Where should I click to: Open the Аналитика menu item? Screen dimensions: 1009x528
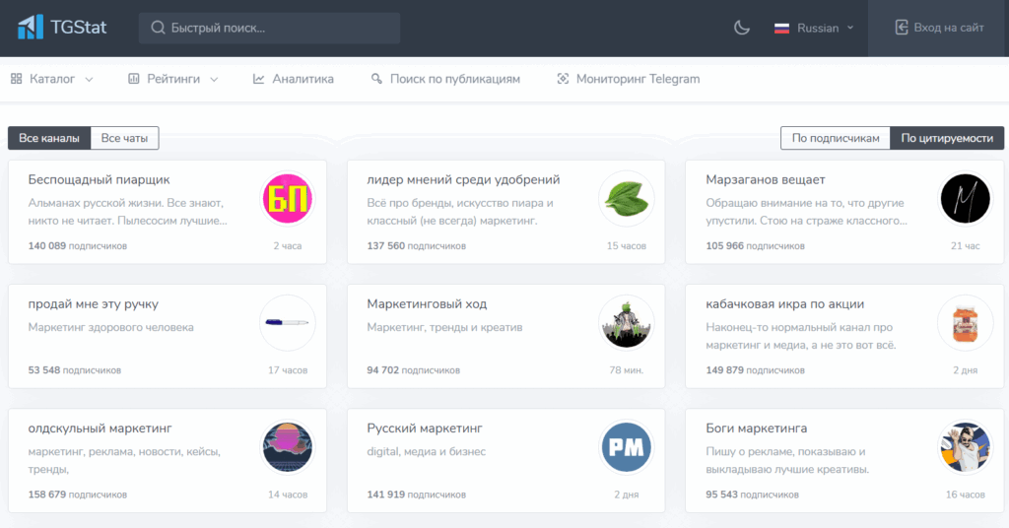[x=294, y=79]
